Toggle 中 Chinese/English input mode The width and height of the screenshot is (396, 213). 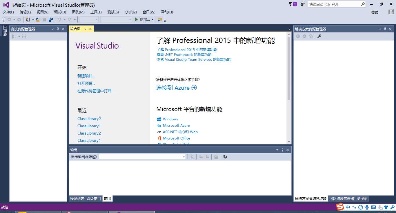coord(348,207)
